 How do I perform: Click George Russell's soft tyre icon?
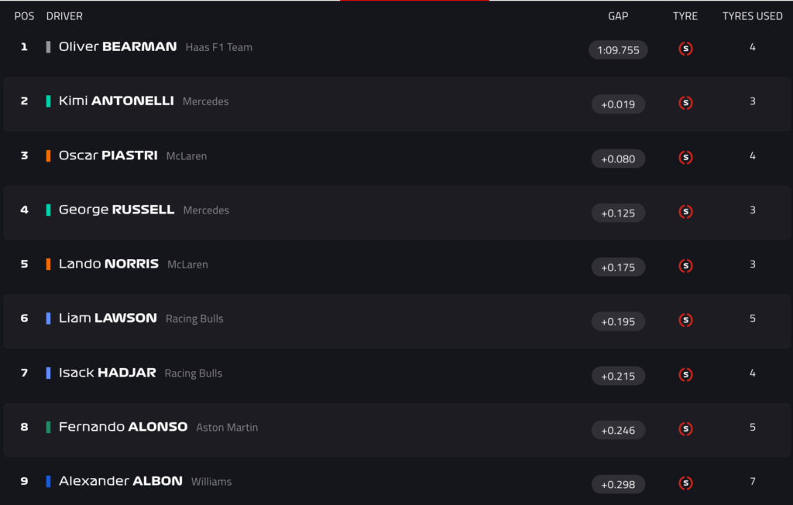(x=685, y=212)
